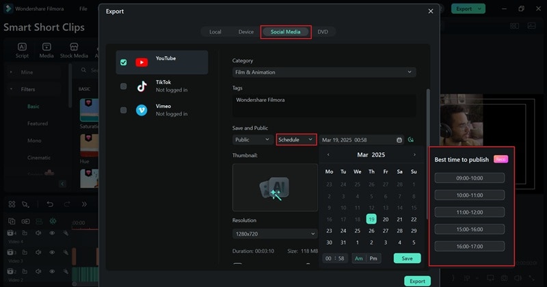Click the Export dialog vertical scrollbar
Image resolution: width=547 pixels, height=287 pixels.
[x=428, y=154]
